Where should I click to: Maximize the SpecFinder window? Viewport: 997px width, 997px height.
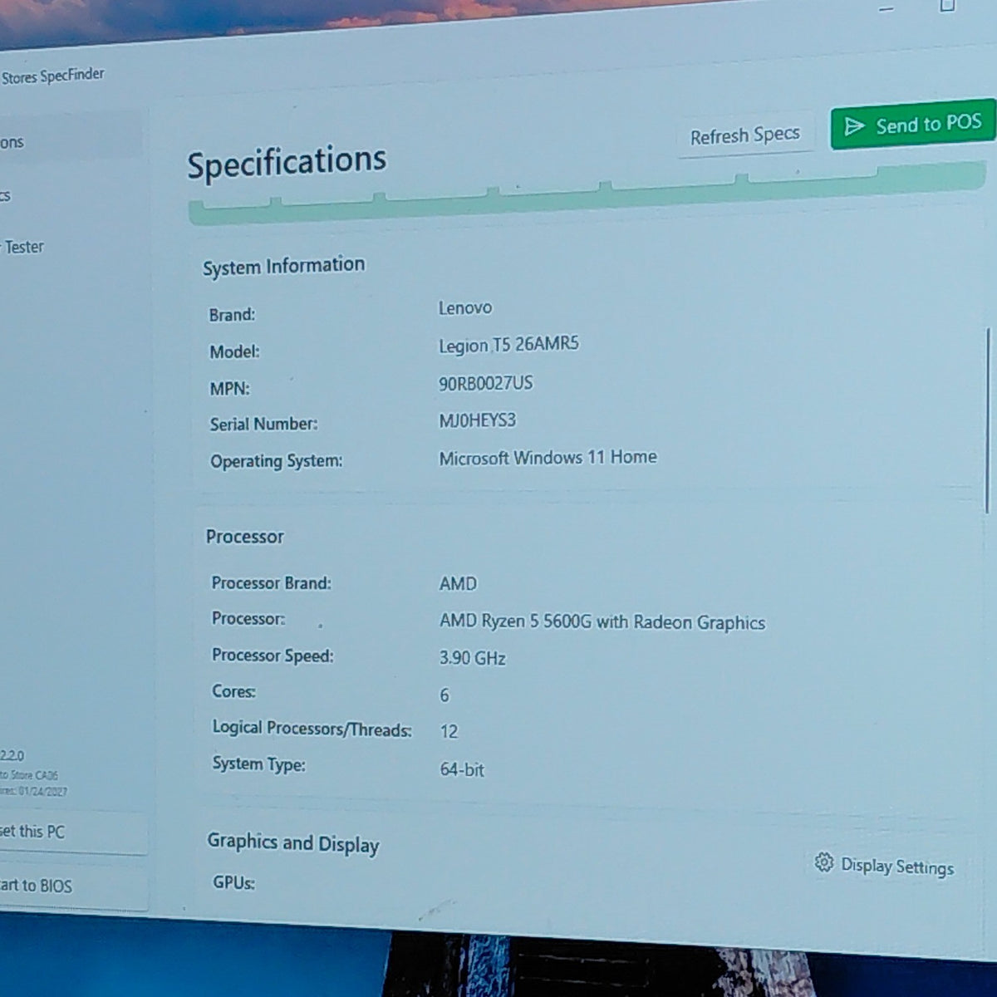947,6
